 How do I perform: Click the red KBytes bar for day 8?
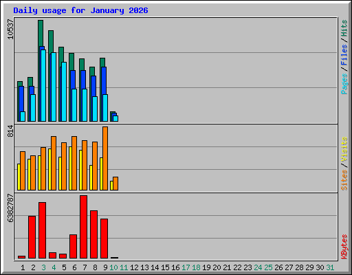tap(94, 234)
